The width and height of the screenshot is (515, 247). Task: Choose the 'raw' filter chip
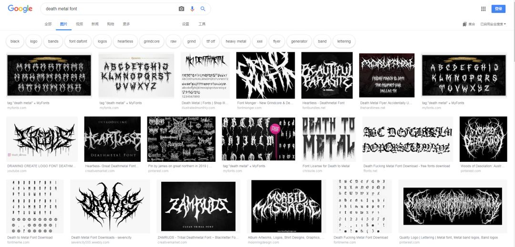point(173,41)
